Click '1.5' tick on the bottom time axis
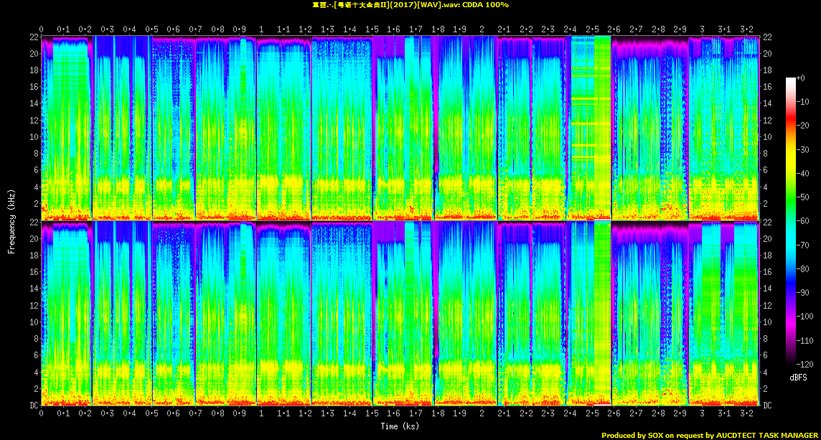Viewport: 821px width, 440px height. pyautogui.click(x=372, y=414)
